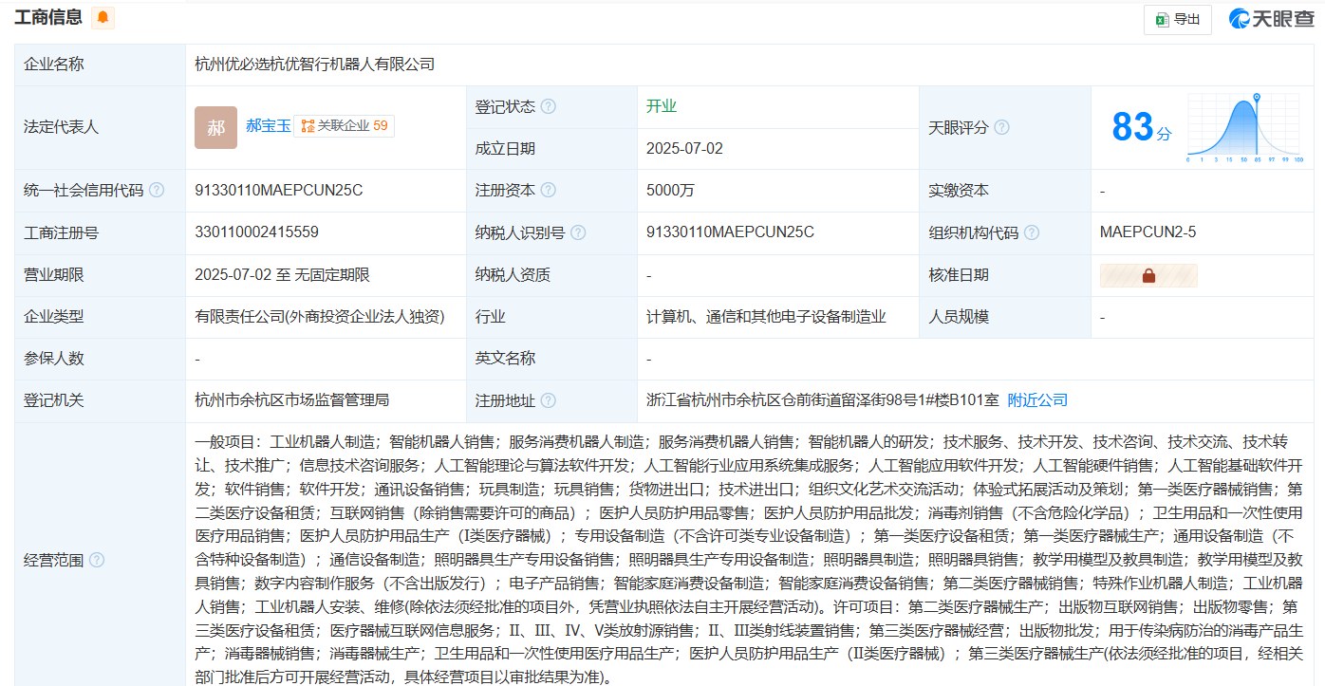Click help icon next to 经营范围
Image resolution: width=1325 pixels, height=686 pixels.
point(97,560)
